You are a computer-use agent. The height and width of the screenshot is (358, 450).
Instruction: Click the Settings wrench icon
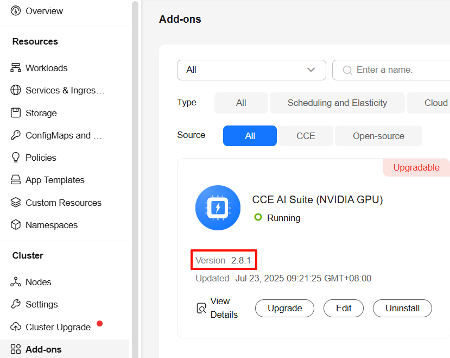(16, 304)
